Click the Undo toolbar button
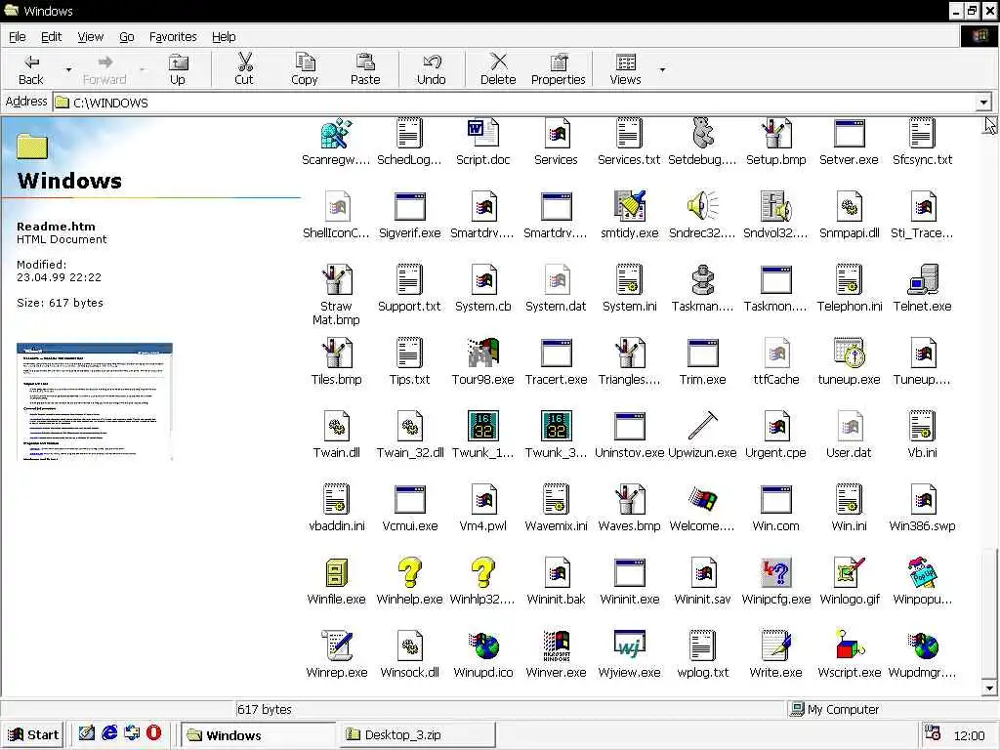 click(x=432, y=69)
